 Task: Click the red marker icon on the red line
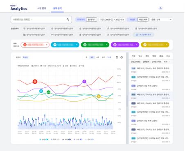click(35, 82)
